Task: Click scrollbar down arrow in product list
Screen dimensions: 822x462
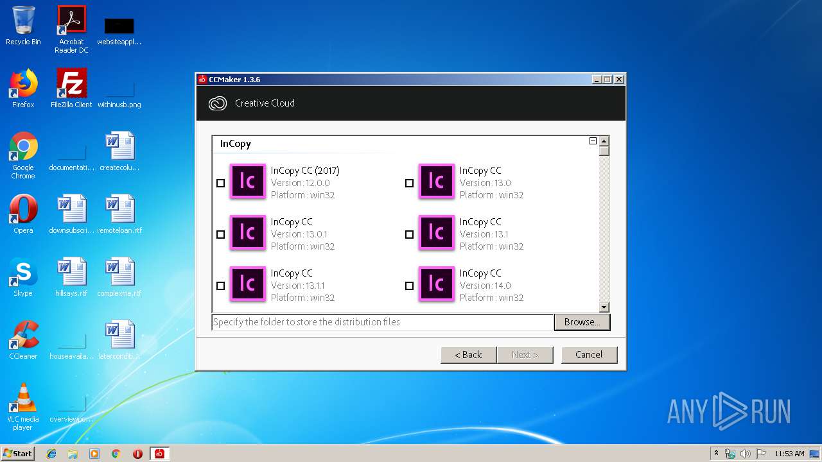Action: pos(604,307)
